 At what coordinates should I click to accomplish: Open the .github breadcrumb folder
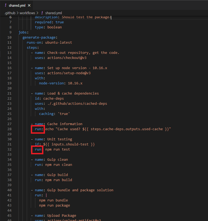pyautogui.click(x=10, y=13)
